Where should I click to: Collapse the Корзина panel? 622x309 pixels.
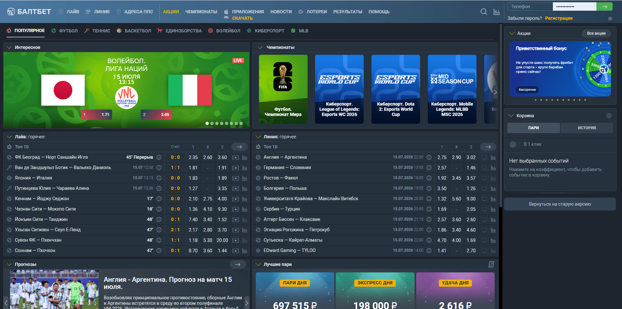[x=511, y=116]
